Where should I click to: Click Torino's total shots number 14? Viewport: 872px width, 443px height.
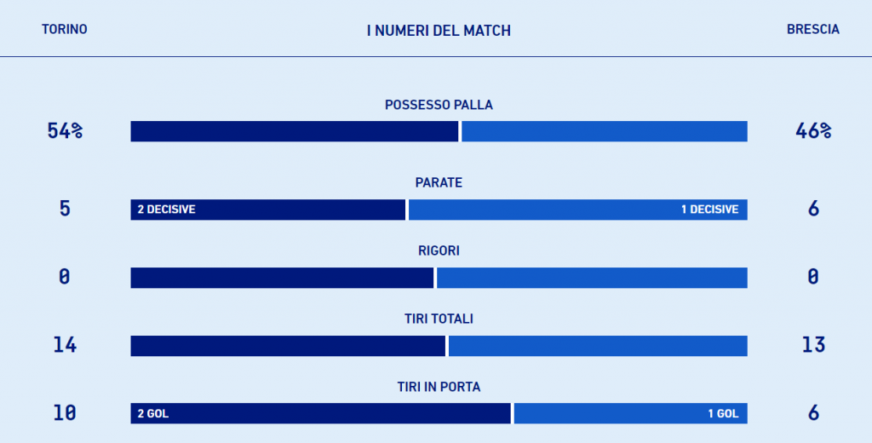[x=65, y=345]
